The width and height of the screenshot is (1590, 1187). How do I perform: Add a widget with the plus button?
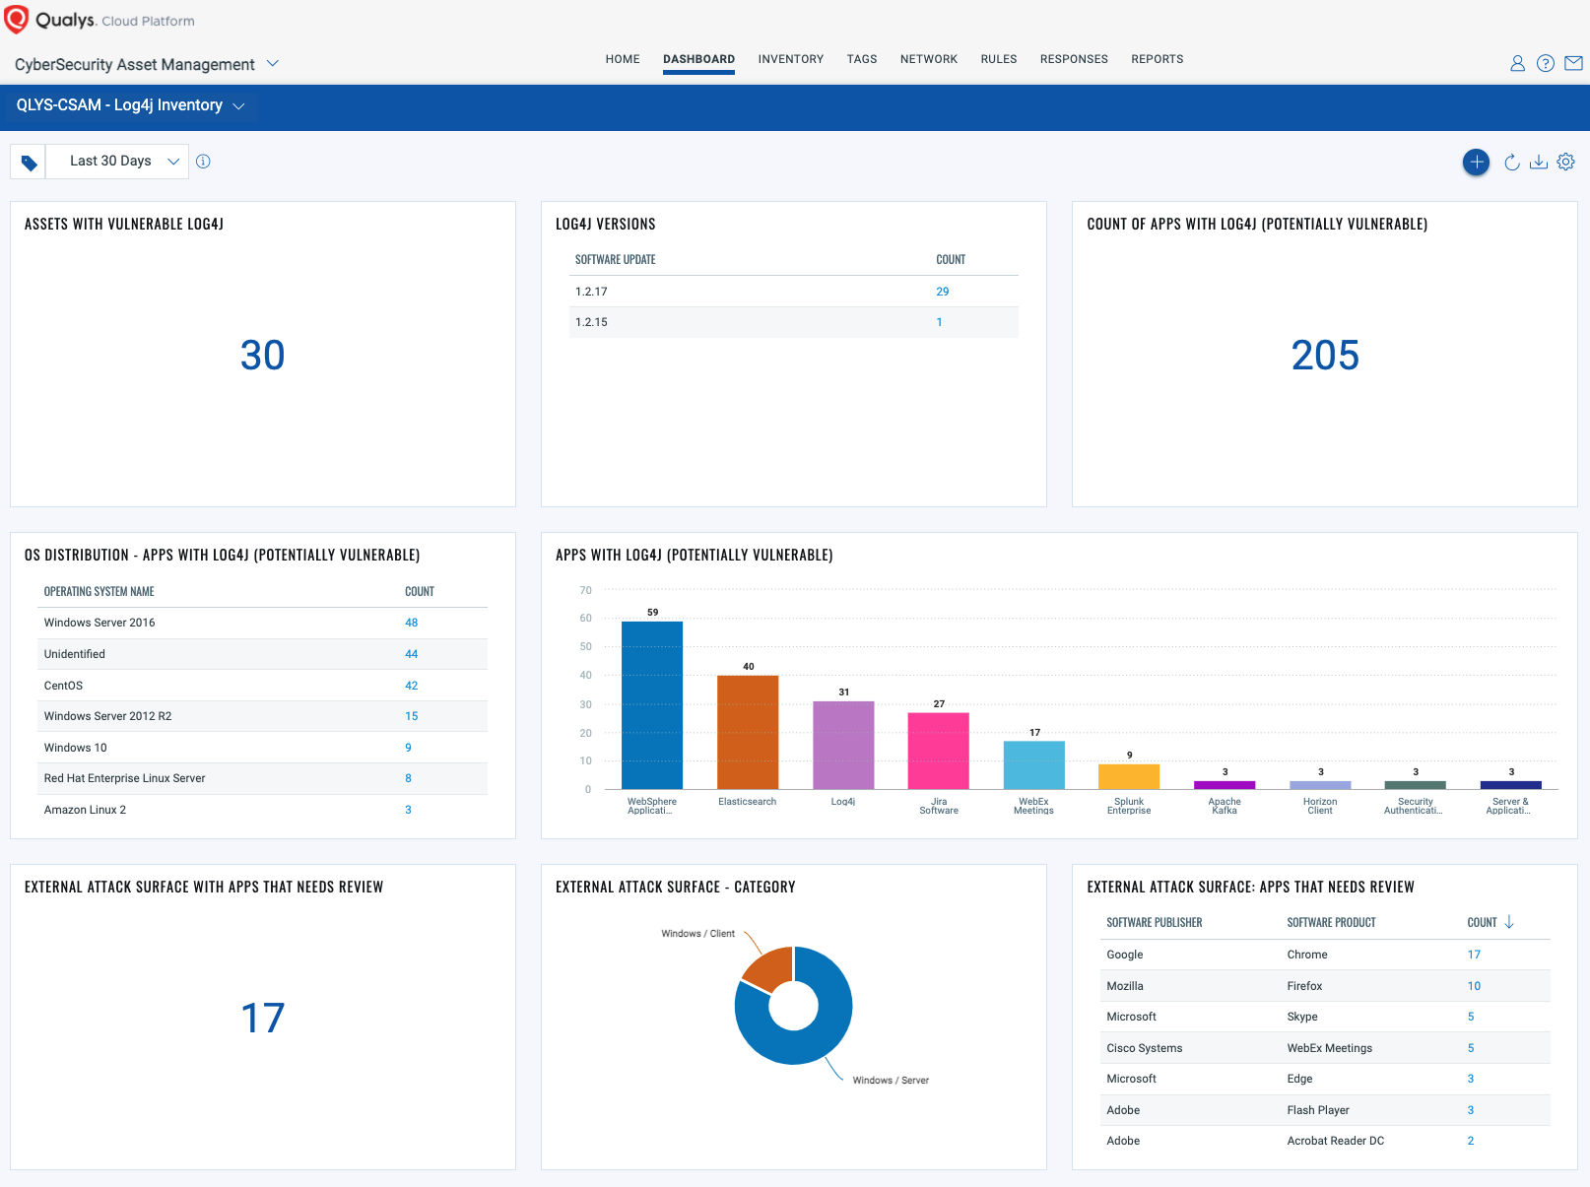click(x=1476, y=162)
